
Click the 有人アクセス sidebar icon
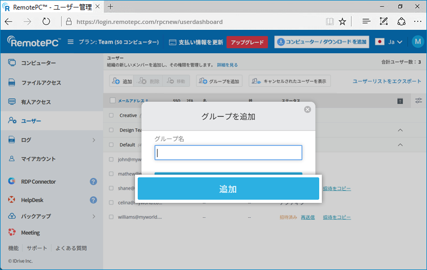[x=12, y=102]
